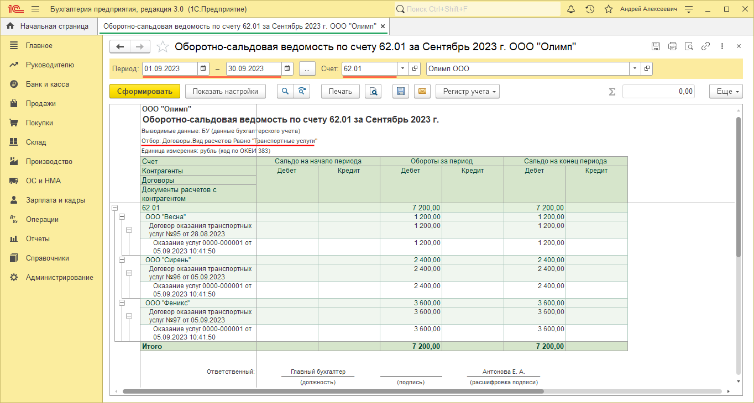Open the 1C main menu hamburger icon
This screenshot has height=403, width=754.
35,9
